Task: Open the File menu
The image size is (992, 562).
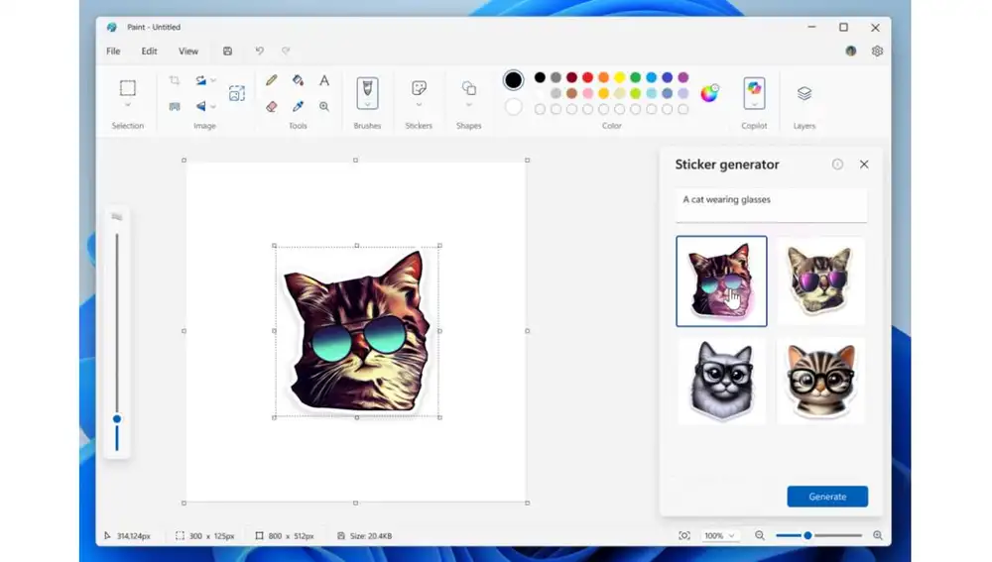Action: [x=113, y=52]
